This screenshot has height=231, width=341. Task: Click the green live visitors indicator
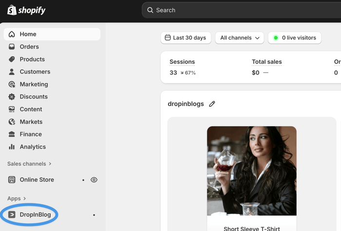[x=276, y=38]
